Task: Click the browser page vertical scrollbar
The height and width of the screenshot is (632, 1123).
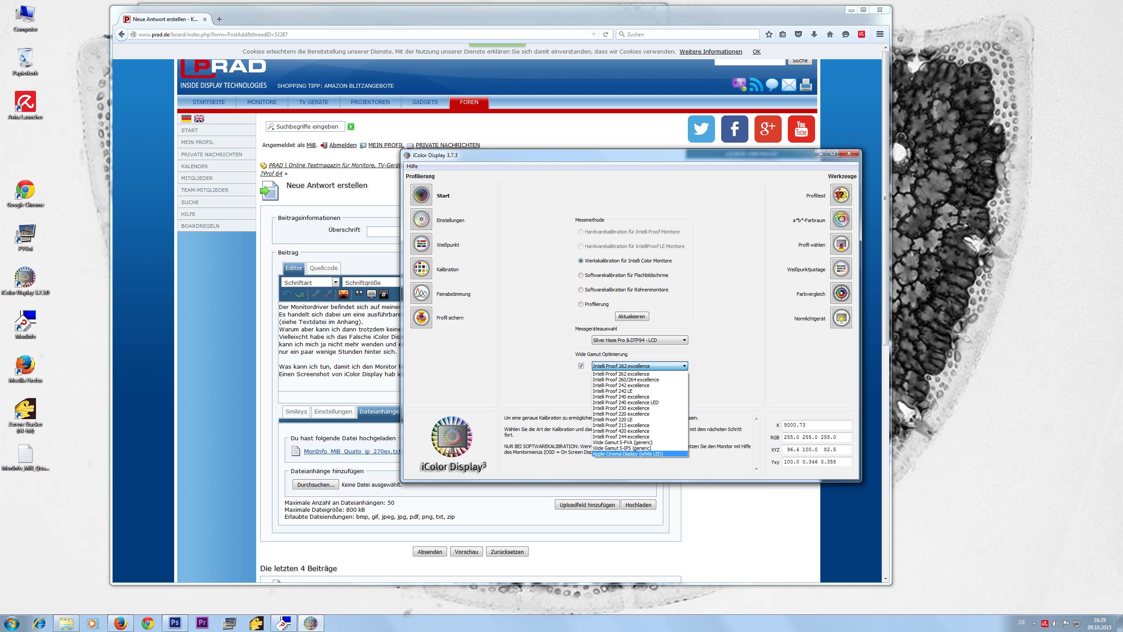Action: pos(885,197)
